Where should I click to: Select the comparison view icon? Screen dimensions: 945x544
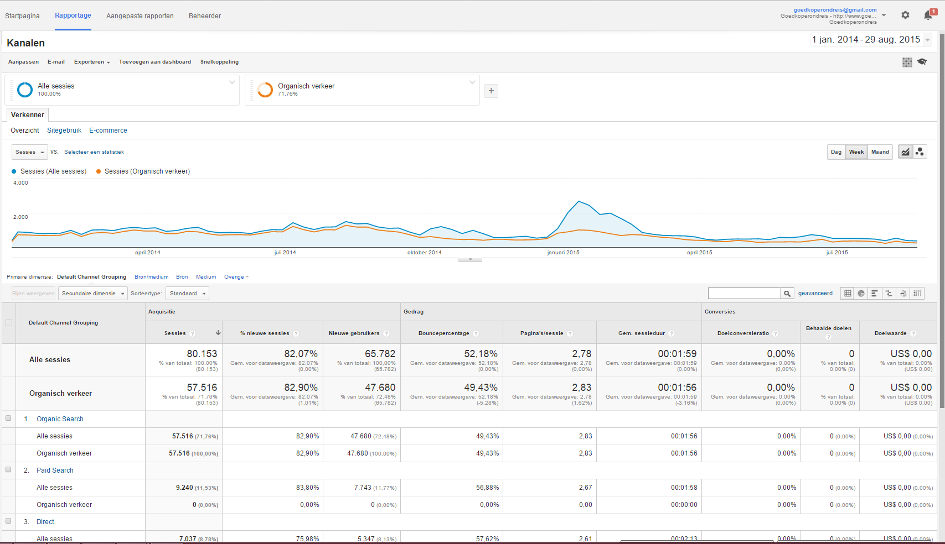[889, 294]
